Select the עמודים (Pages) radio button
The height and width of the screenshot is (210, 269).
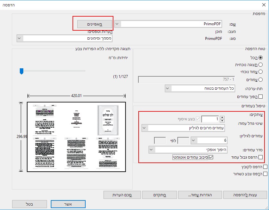(260, 79)
